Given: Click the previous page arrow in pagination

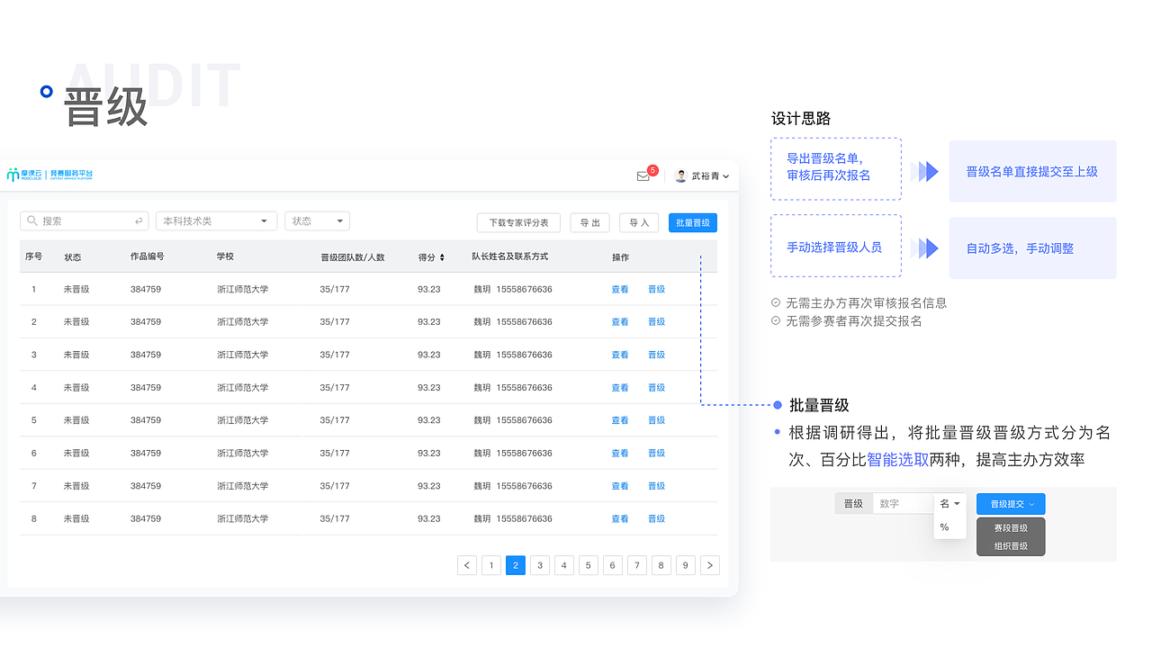Looking at the screenshot, I should (467, 564).
